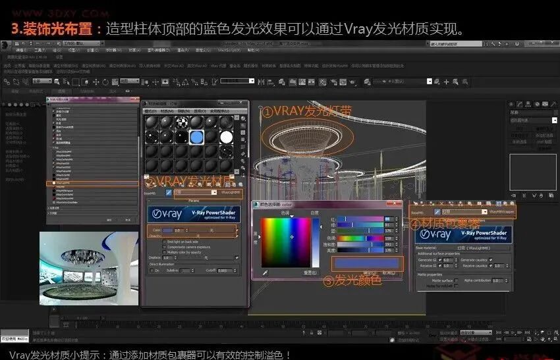Uncheck the Generate caustics checkbox
Image resolution: width=560 pixels, height=360 pixels.
click(x=491, y=260)
